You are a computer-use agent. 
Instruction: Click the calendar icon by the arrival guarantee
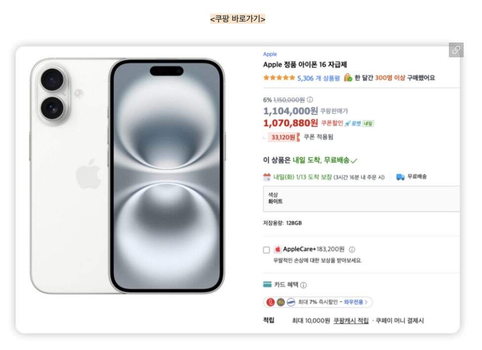click(x=267, y=177)
